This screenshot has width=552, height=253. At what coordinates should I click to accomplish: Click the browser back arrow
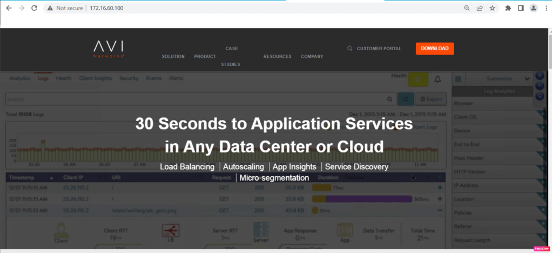[x=8, y=8]
